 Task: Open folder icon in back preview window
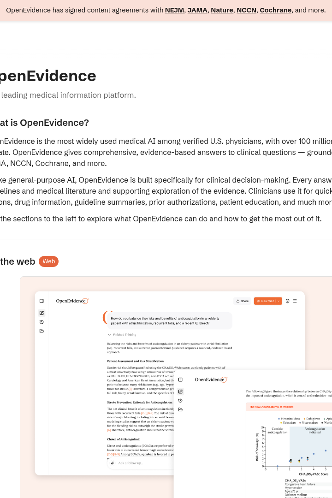coord(41,331)
